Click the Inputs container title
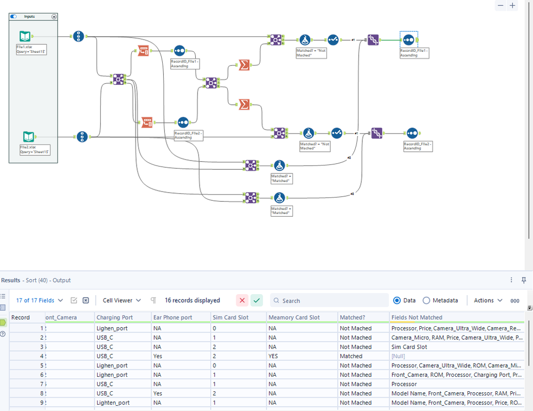 tap(29, 17)
